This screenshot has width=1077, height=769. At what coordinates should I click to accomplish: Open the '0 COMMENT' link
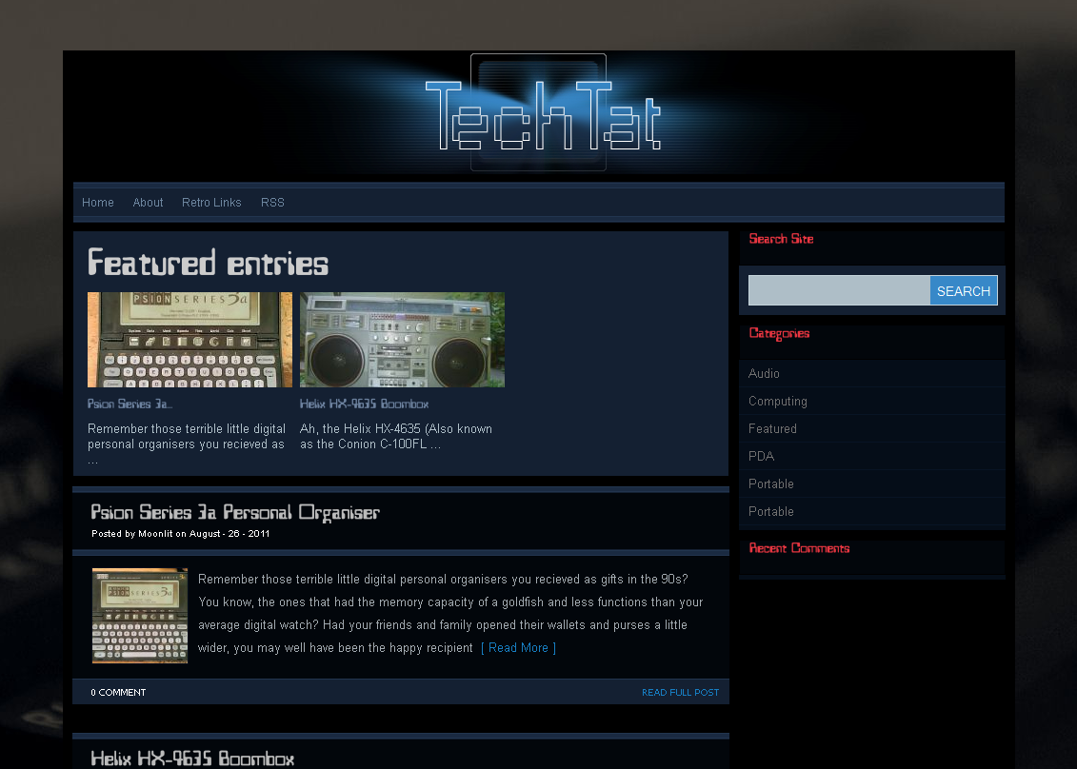[x=118, y=692]
